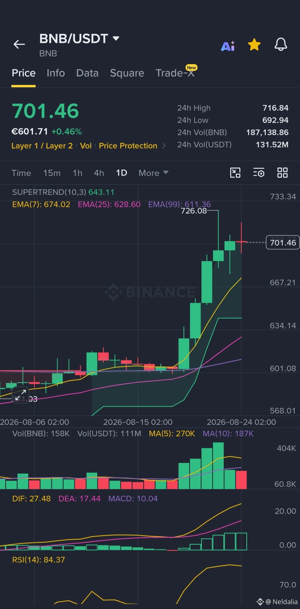The height and width of the screenshot is (609, 300).
Task: Switch to the Info tab
Action: coord(56,73)
